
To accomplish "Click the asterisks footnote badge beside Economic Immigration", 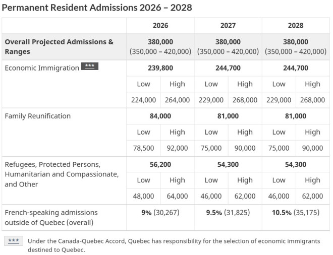I will point(89,67).
